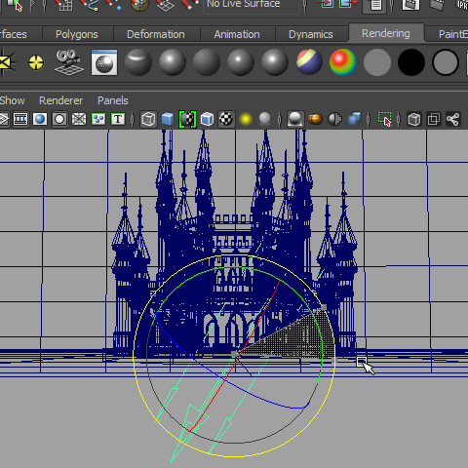Switch to the Polygons shelf tab
The height and width of the screenshot is (468, 468).
[77, 34]
